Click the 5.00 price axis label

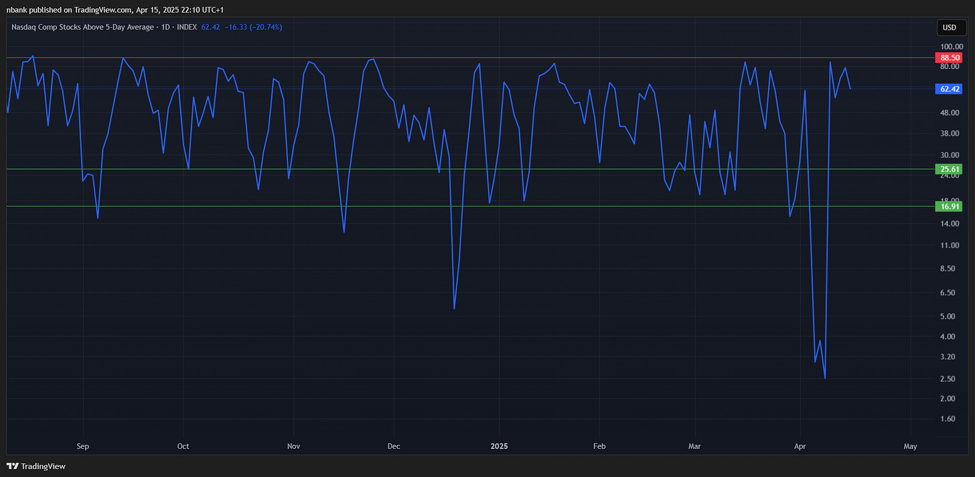[x=949, y=316]
